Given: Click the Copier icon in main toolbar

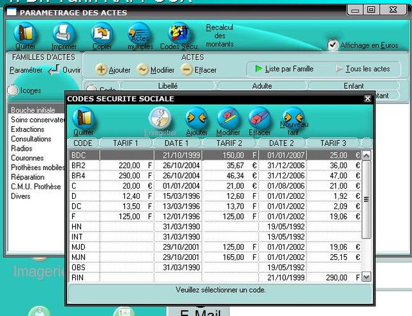Looking at the screenshot, I should pos(102,33).
